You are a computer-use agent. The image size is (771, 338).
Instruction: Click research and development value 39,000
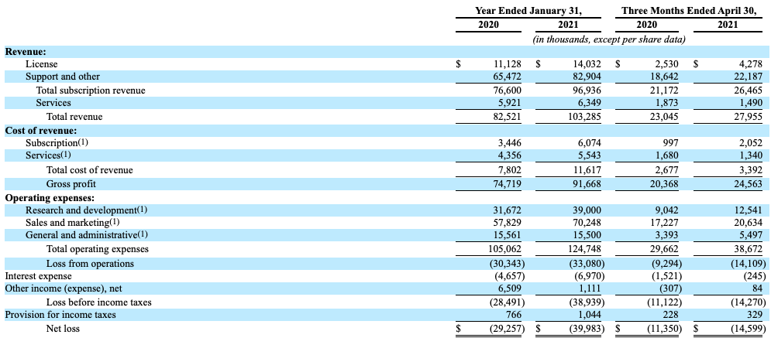[x=587, y=210]
